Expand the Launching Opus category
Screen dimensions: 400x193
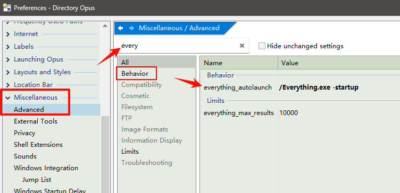[8, 59]
